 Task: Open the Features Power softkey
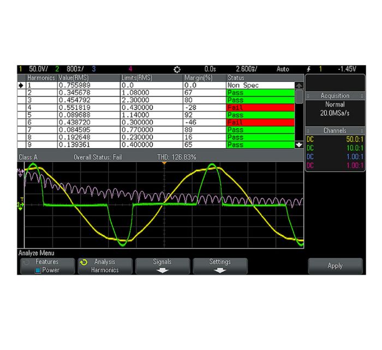click(47, 266)
